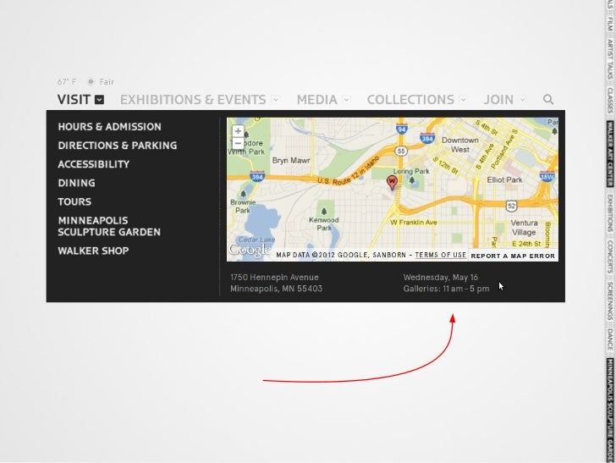
Task: Click Wednesday, May 16 date text
Action: click(x=441, y=277)
